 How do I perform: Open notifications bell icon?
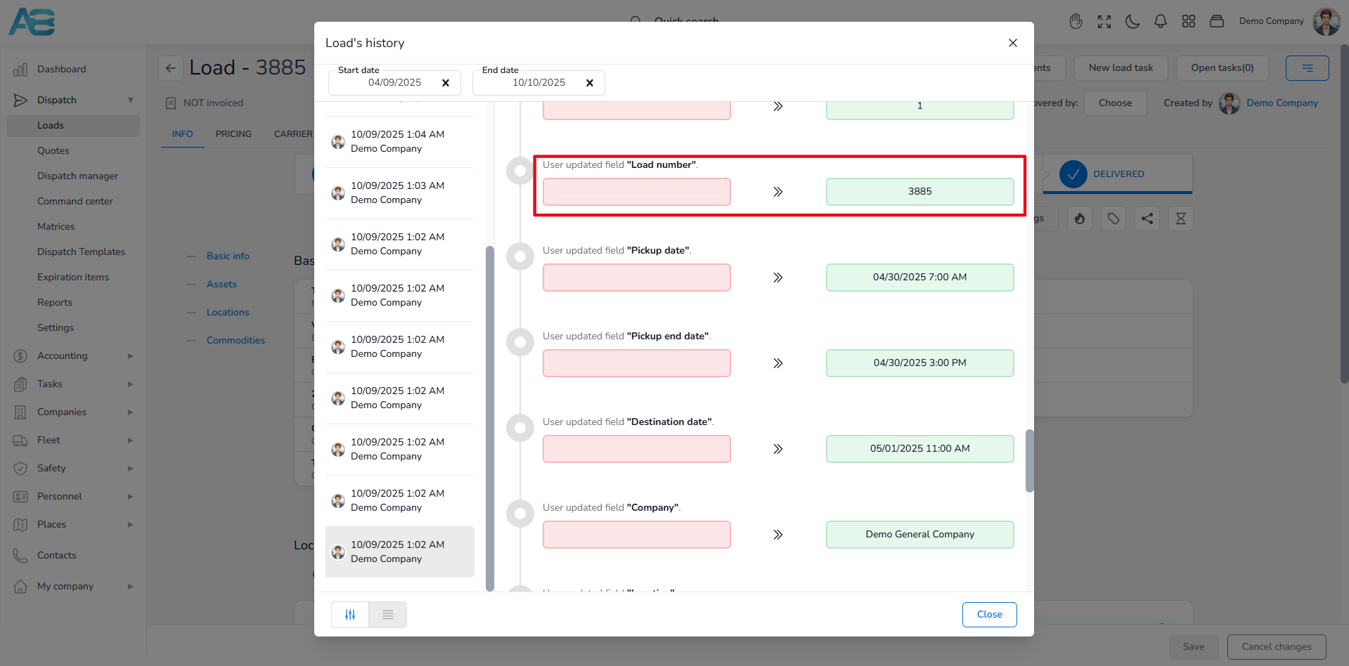(1160, 21)
